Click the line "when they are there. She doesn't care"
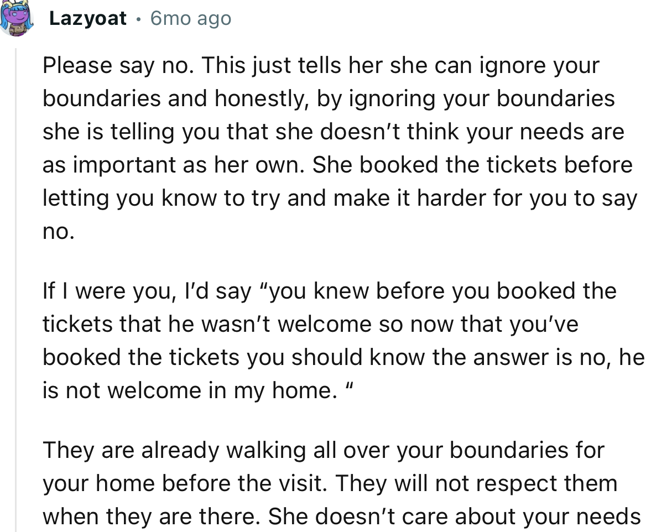Screen dimensions: 651x532 coord(341,517)
